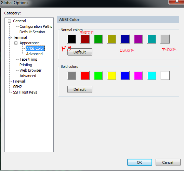184x171 pixels.
Task: Reset normal colors with Default button
Action: (x=80, y=52)
